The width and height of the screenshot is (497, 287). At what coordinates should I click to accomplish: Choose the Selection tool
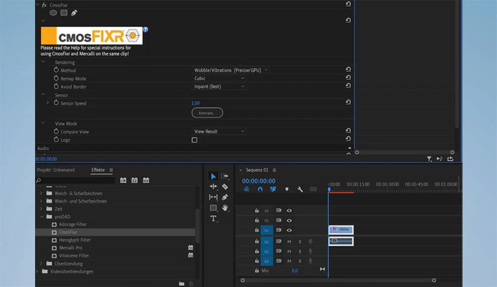tap(213, 176)
